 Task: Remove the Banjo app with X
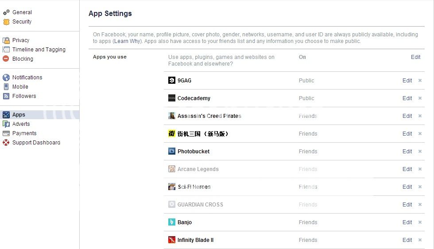pyautogui.click(x=420, y=222)
